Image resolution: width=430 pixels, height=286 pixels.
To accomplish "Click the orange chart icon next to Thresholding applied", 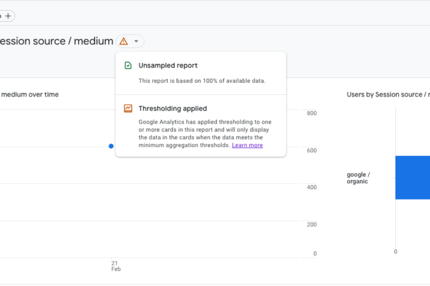I will pos(128,108).
